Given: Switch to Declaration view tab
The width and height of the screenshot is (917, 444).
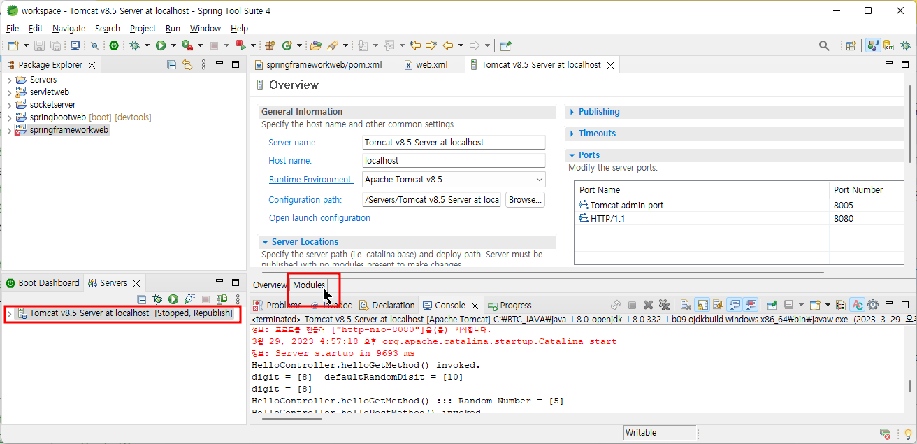Looking at the screenshot, I should (x=387, y=306).
